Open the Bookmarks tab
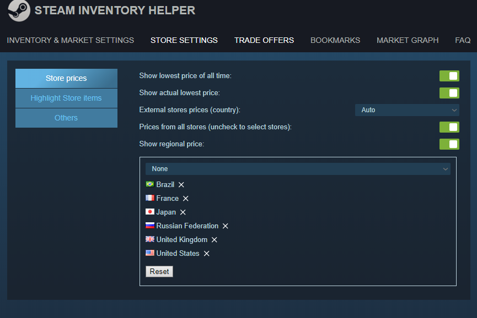 (335, 40)
